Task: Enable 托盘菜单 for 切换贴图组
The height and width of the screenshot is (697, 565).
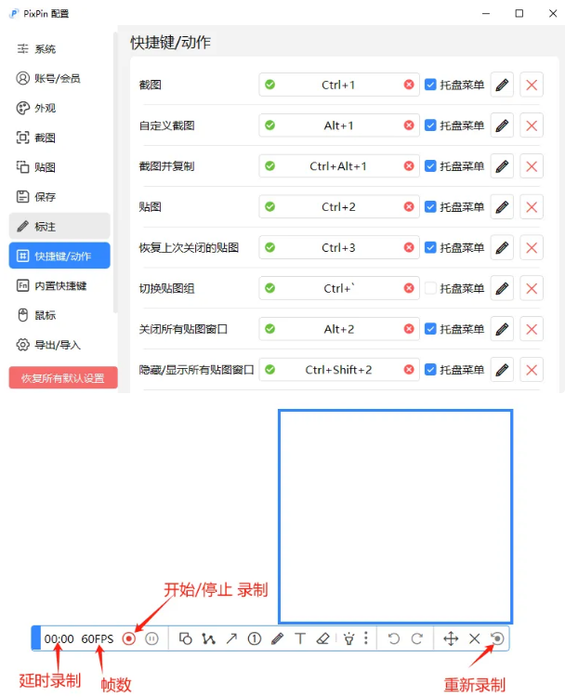Action: pos(430,288)
